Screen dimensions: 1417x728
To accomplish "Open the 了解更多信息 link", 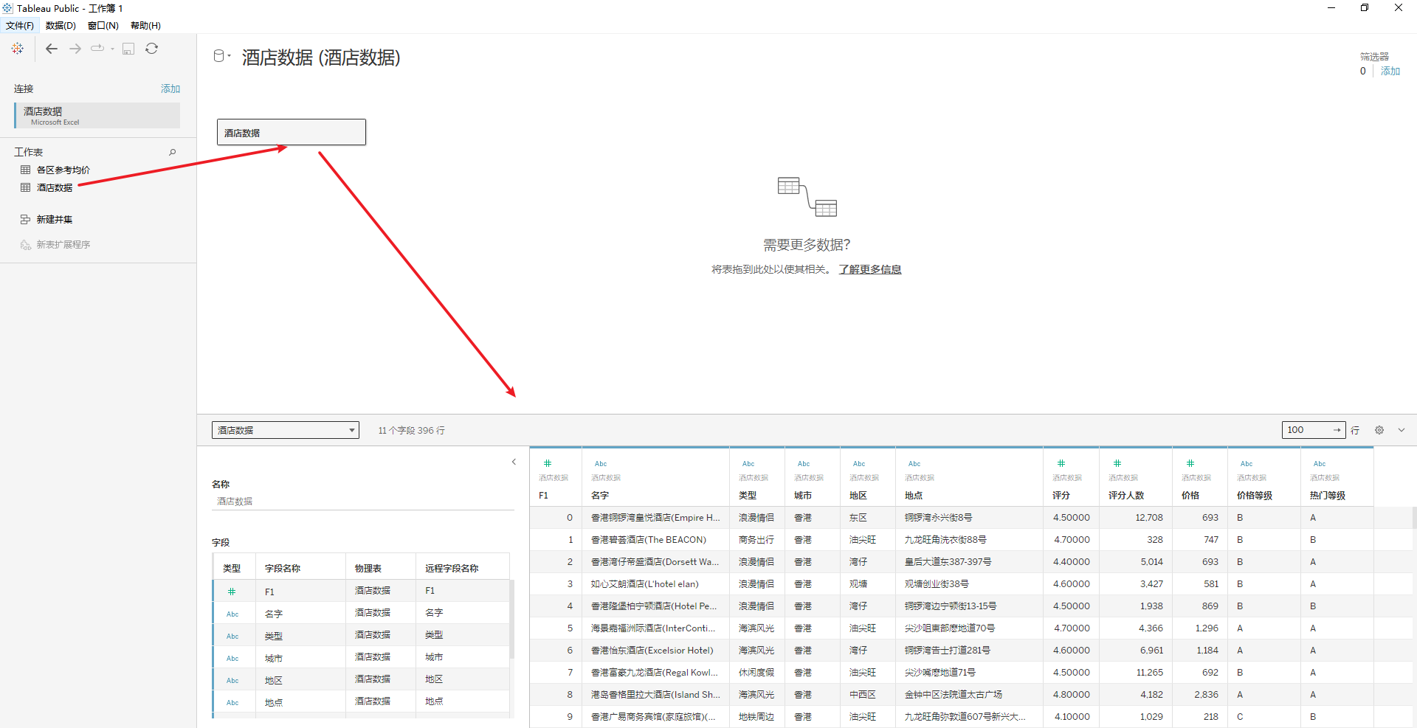I will (x=870, y=269).
